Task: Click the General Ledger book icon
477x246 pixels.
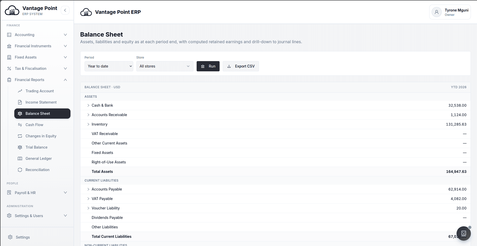Action: pos(20,159)
